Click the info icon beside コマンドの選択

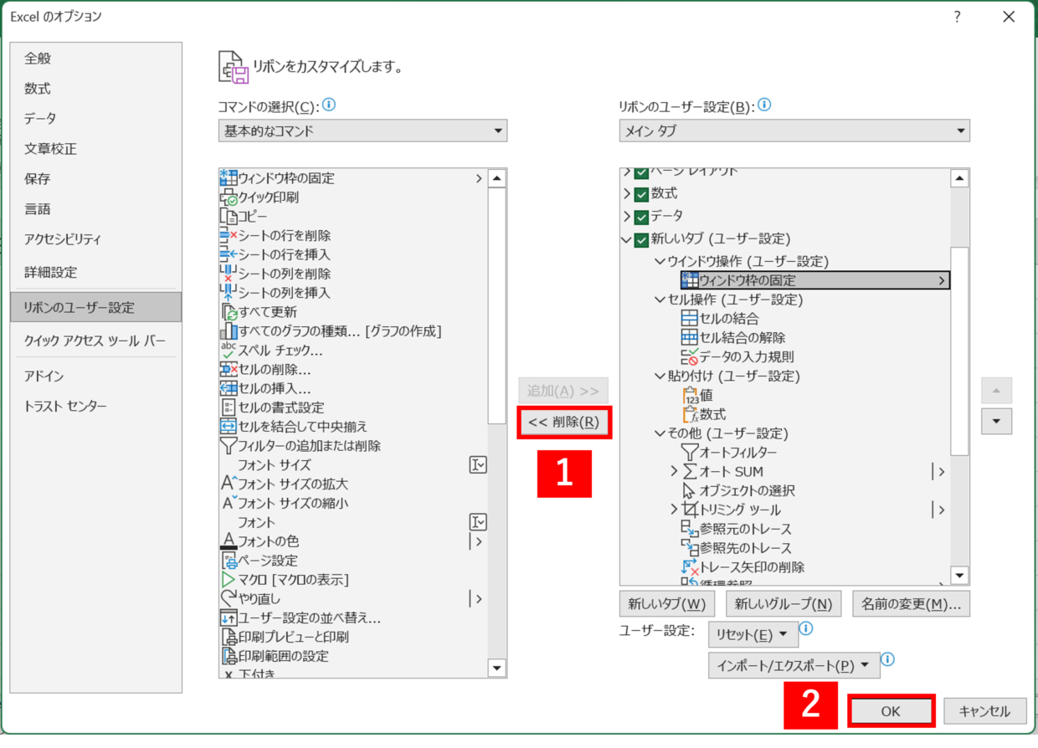pyautogui.click(x=329, y=105)
